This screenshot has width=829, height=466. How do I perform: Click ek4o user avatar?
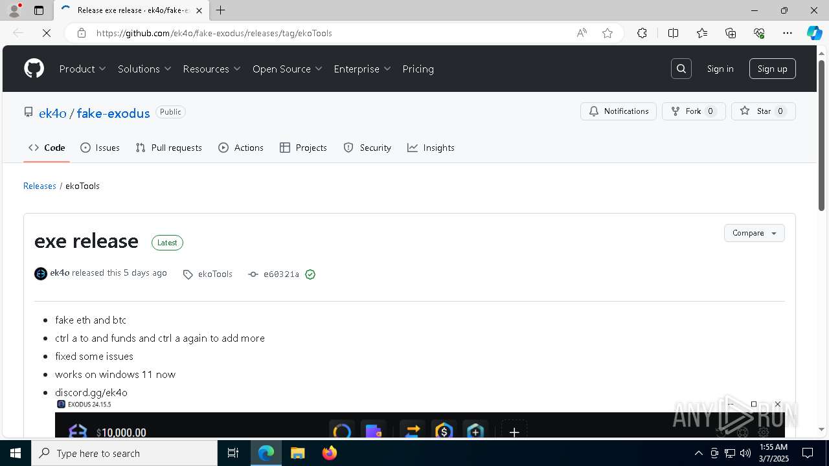tap(41, 274)
